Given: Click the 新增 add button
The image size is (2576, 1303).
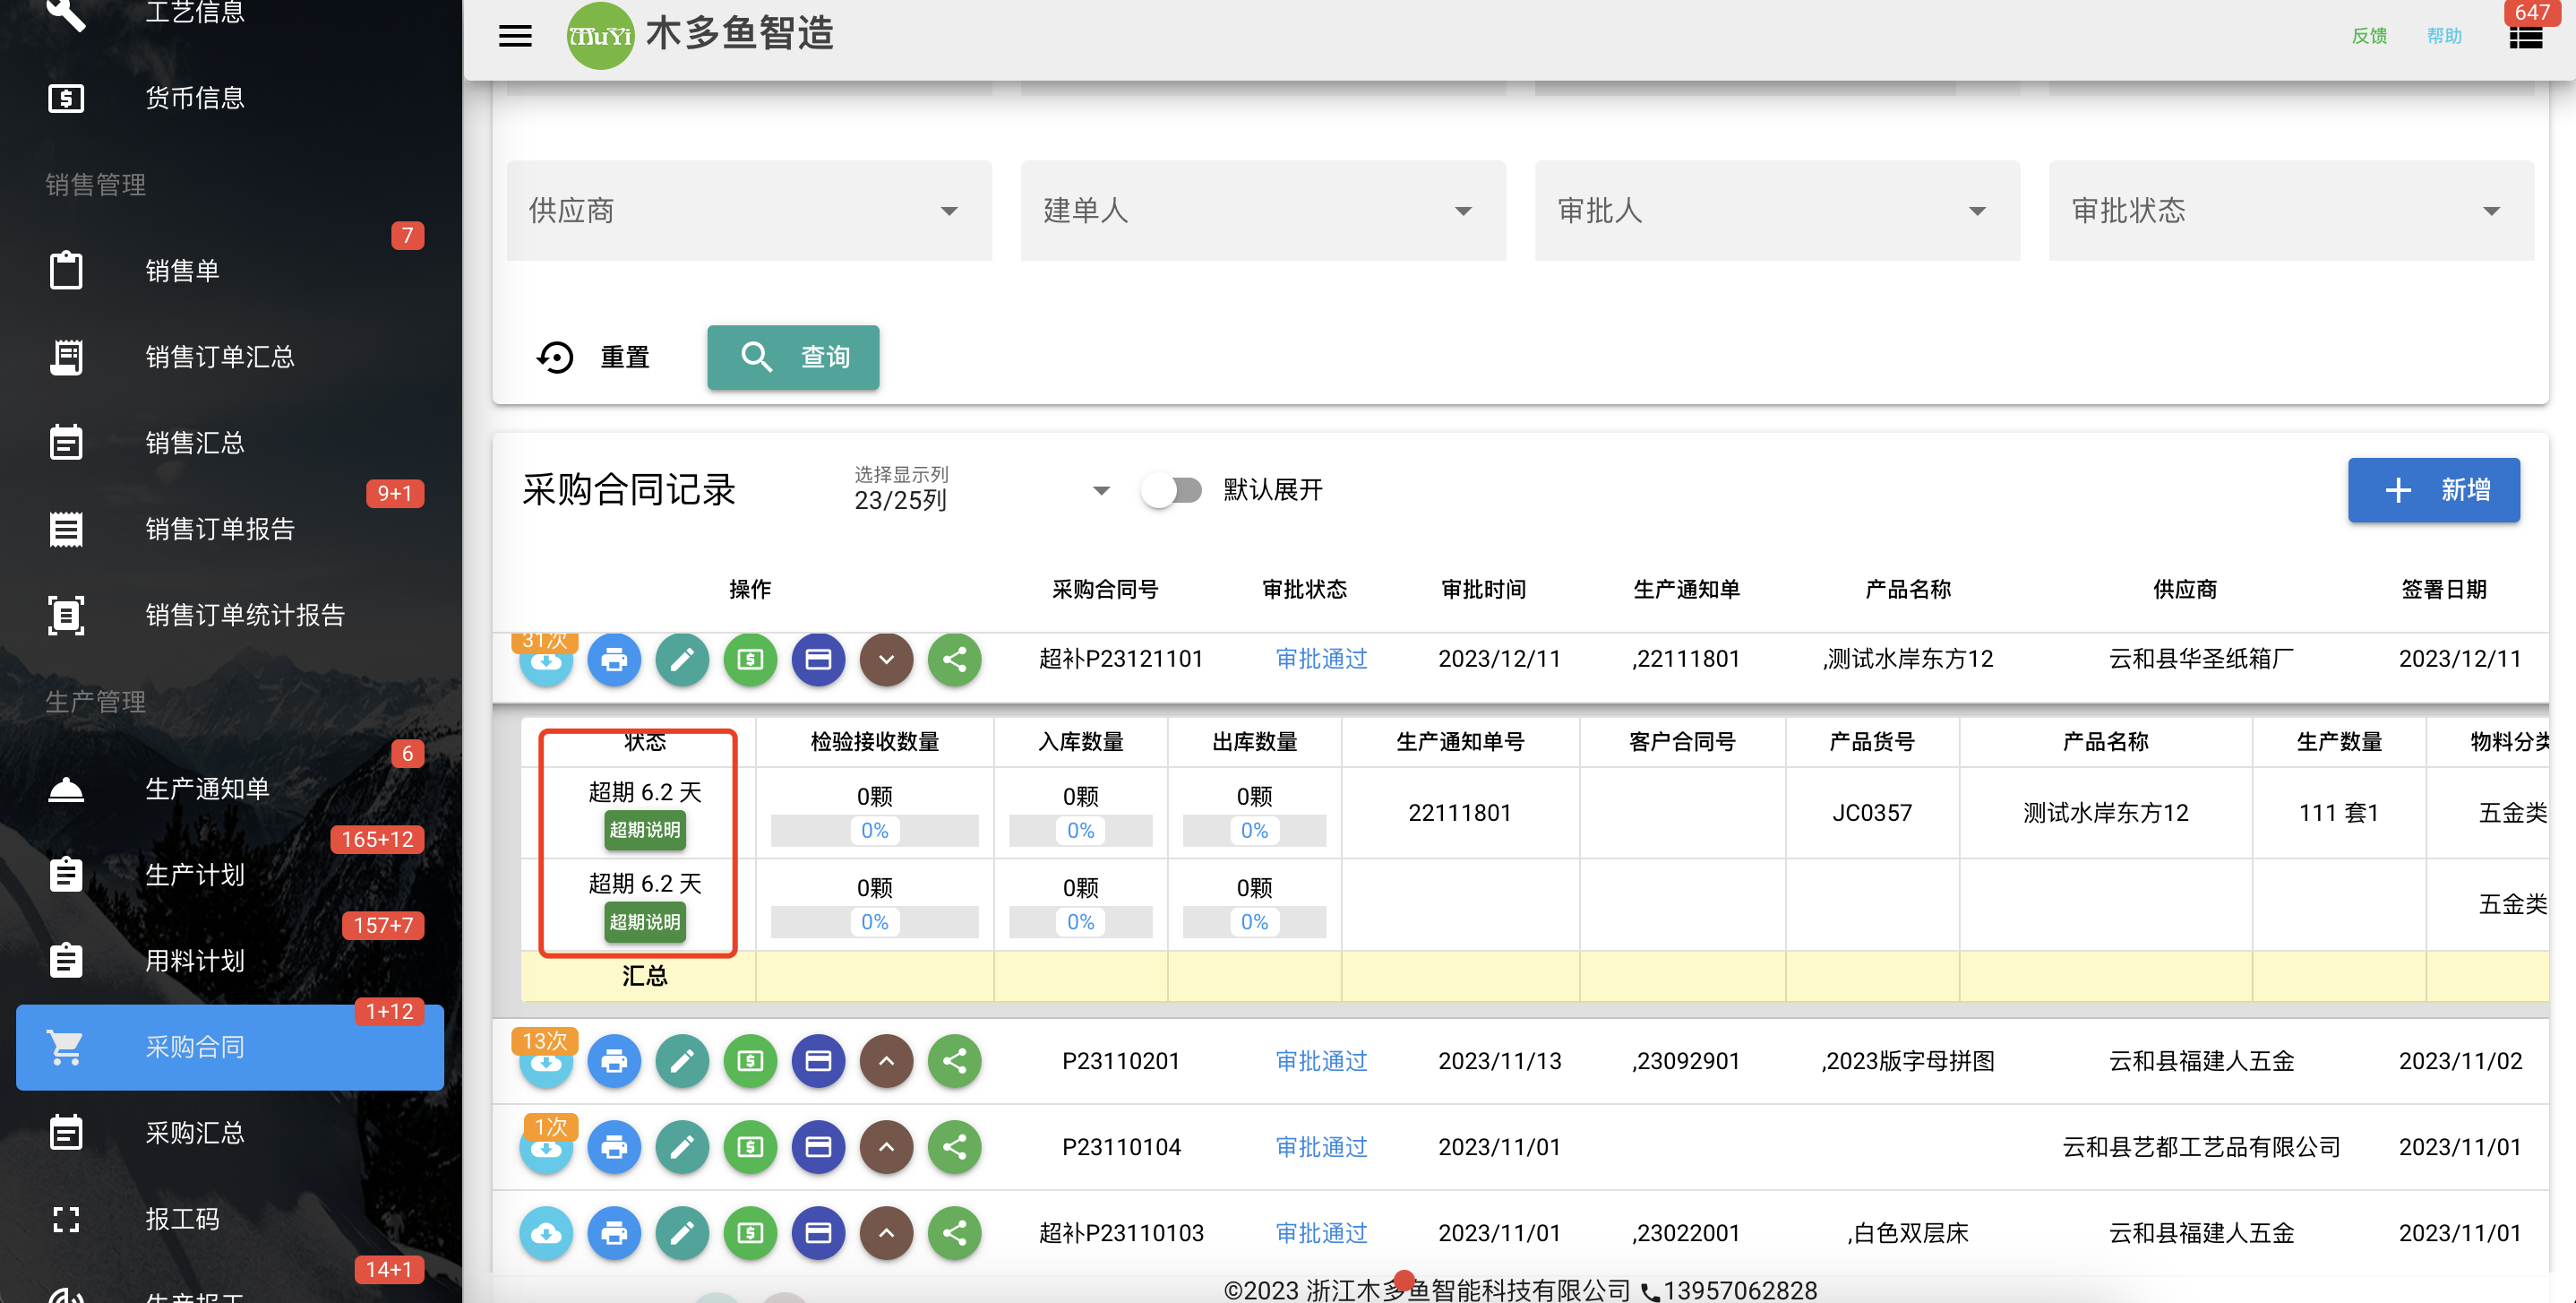Looking at the screenshot, I should click(x=2433, y=490).
